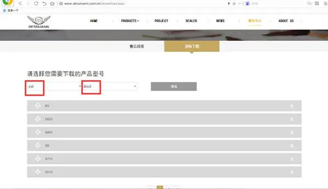Viewport: 328px width, 189px height.
Task: Click the heading 请选择您需要下载的产品型号
Action: click(66, 74)
